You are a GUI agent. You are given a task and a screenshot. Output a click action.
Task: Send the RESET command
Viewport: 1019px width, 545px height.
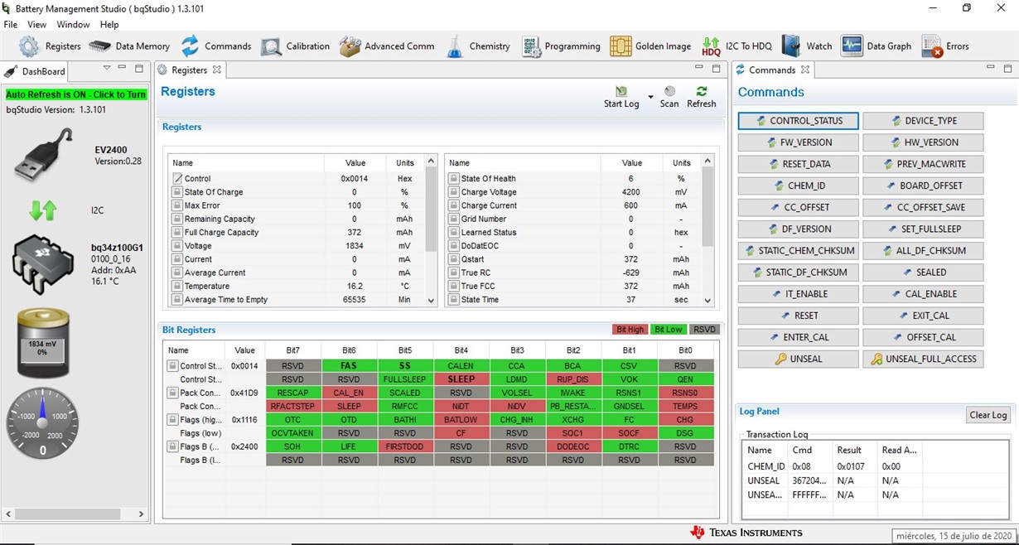799,316
